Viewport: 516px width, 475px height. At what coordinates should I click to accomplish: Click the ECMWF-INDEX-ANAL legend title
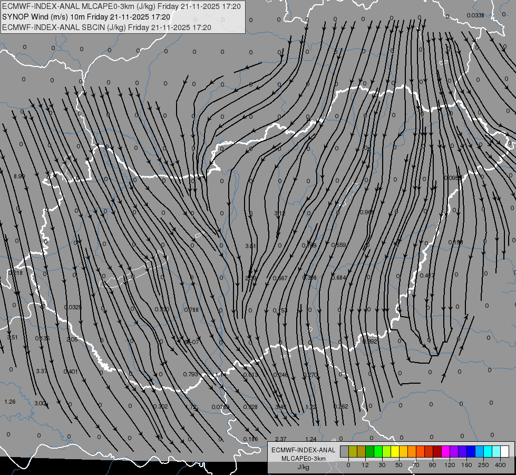point(304,450)
